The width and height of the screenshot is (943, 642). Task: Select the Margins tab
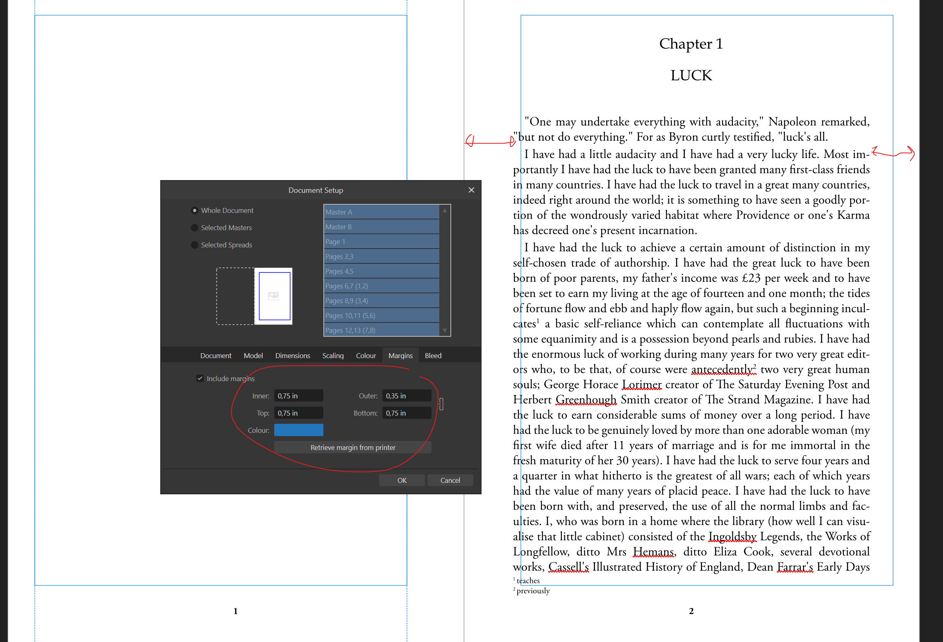[x=400, y=356]
